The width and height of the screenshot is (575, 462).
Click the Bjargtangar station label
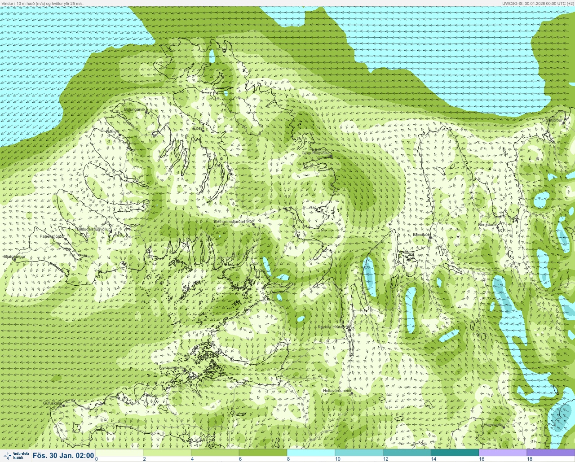click(x=14, y=257)
